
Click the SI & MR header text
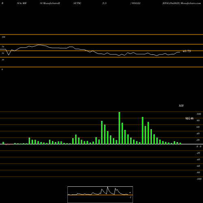tap(22, 3)
